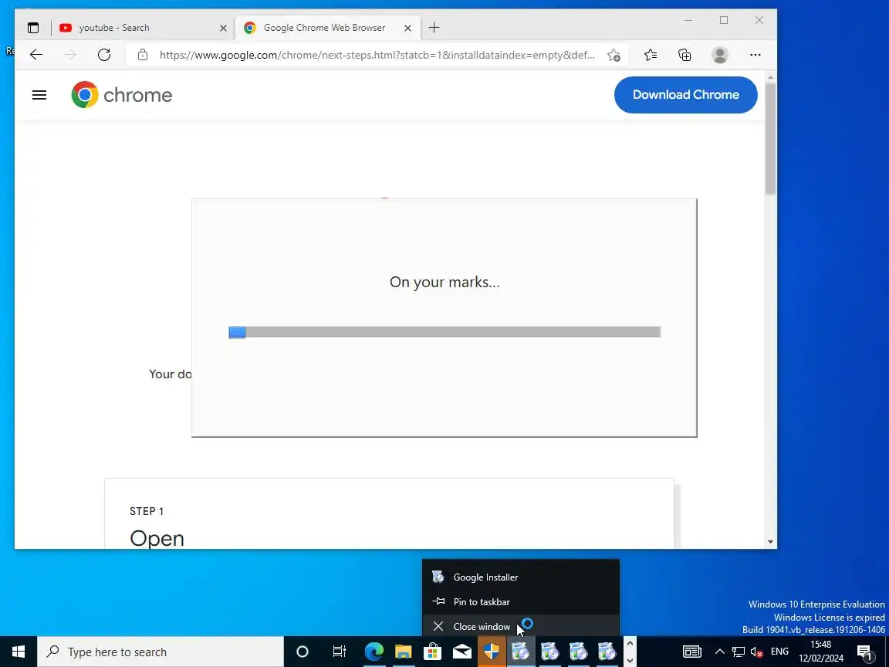This screenshot has height=667, width=889.
Task: View site information via the lock icon
Action: click(x=143, y=55)
